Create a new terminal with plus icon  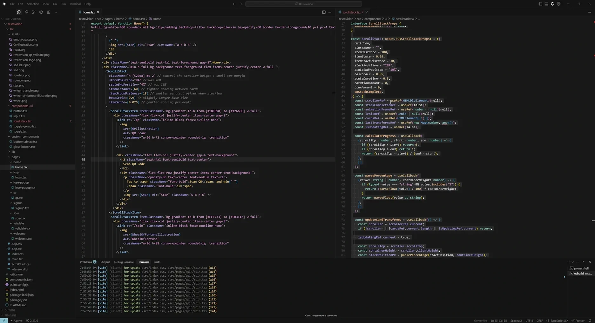pos(569,262)
